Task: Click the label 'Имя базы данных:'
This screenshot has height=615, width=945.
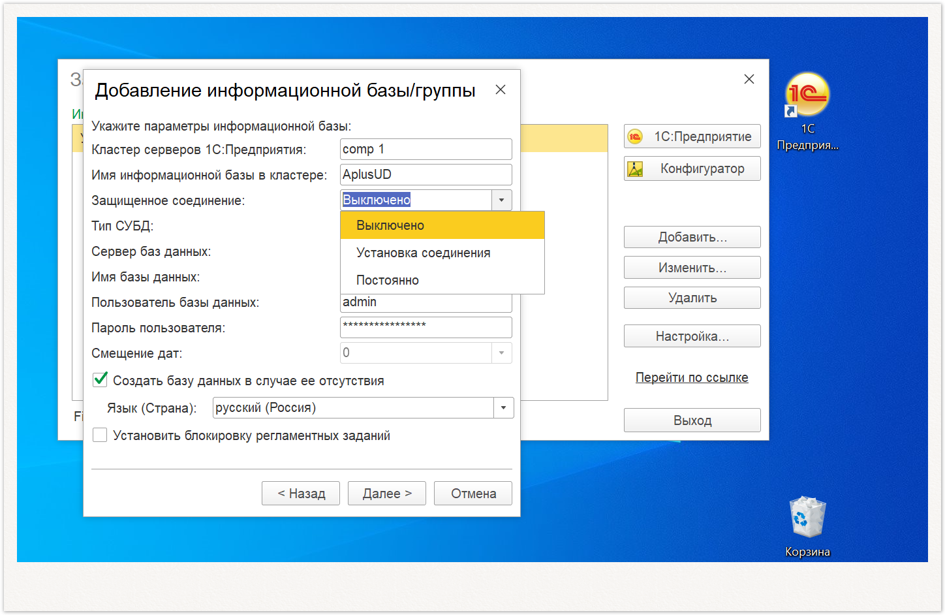Action: (146, 277)
